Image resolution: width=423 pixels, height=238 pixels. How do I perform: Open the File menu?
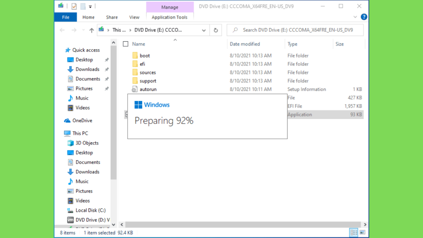pyautogui.click(x=66, y=17)
